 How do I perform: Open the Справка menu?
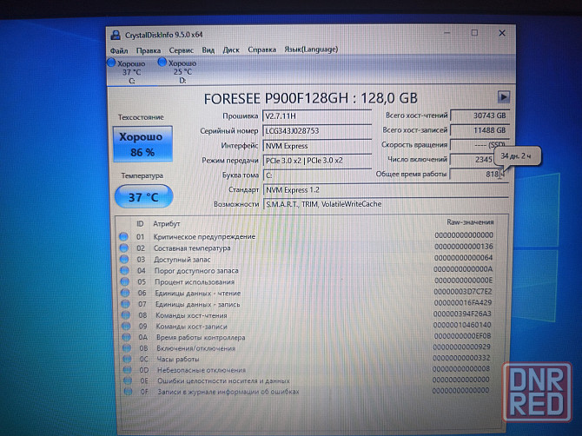261,50
